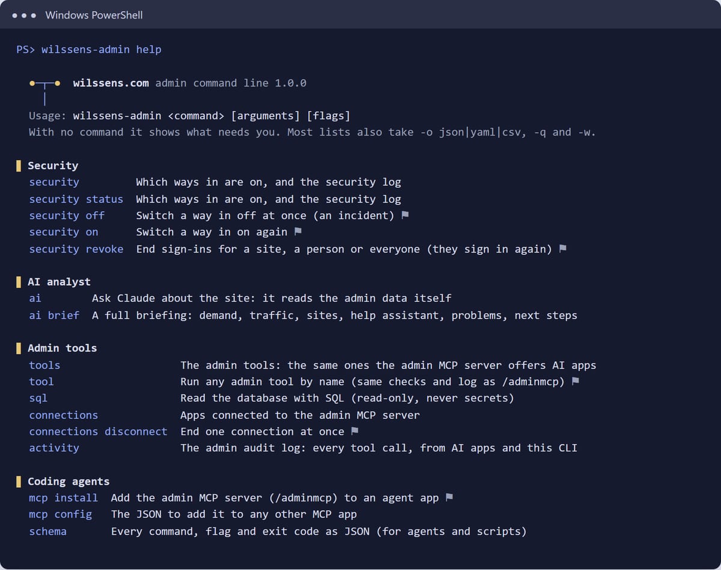Image resolution: width=721 pixels, height=570 pixels.
Task: Click the 'security' command
Action: tap(54, 182)
